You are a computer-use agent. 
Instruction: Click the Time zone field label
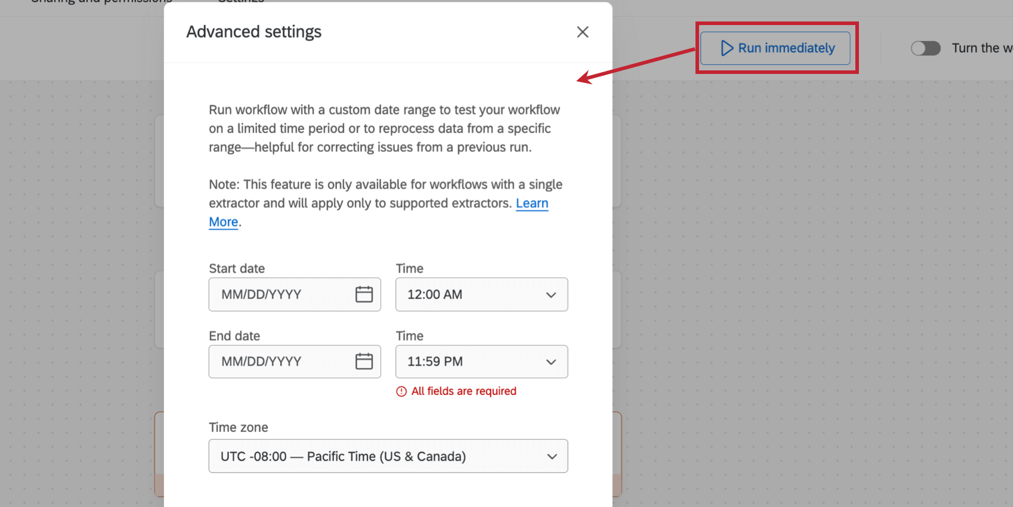(238, 428)
